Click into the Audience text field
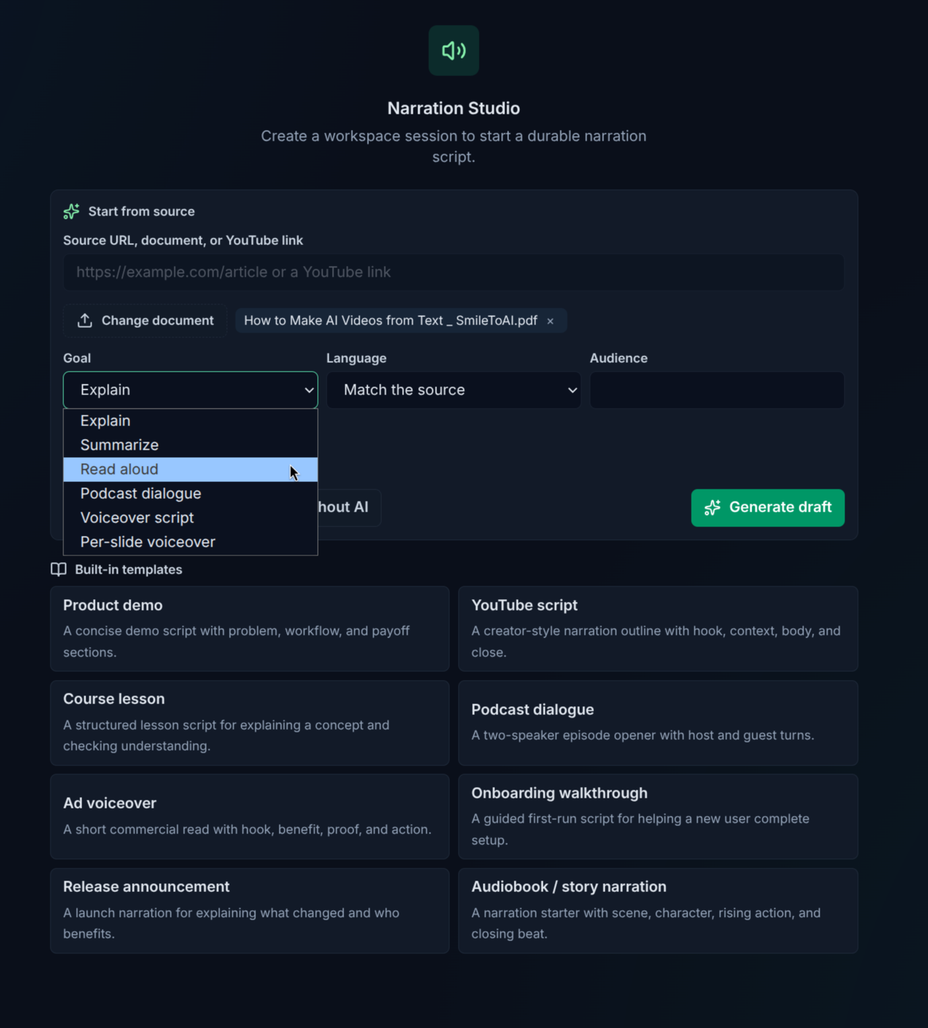928x1028 pixels. tap(717, 390)
